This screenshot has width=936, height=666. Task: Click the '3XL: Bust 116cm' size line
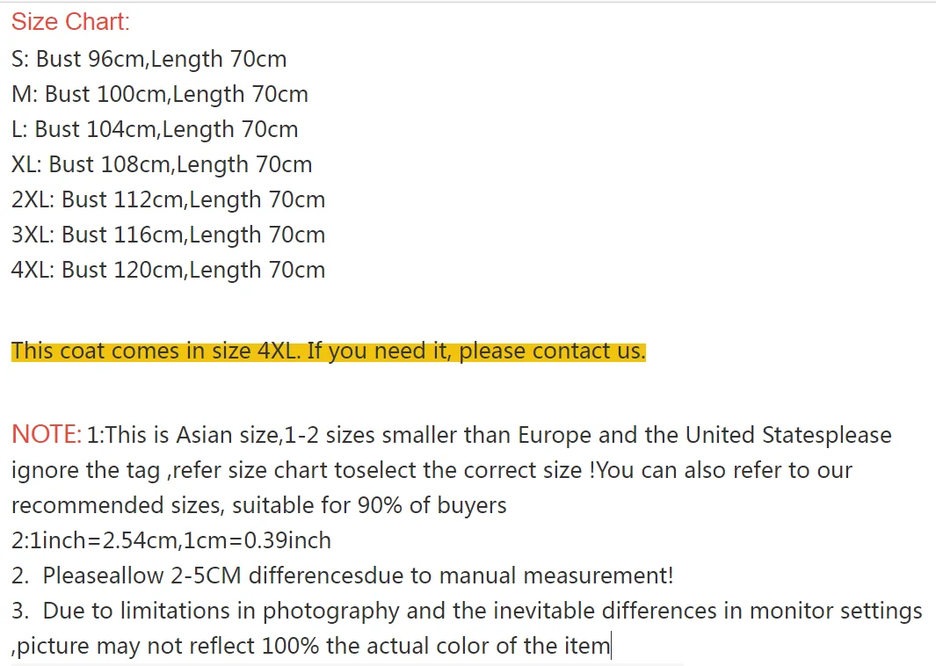pos(169,235)
